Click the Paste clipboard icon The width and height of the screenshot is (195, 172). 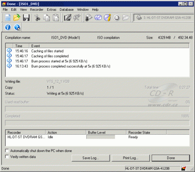(x=56, y=18)
